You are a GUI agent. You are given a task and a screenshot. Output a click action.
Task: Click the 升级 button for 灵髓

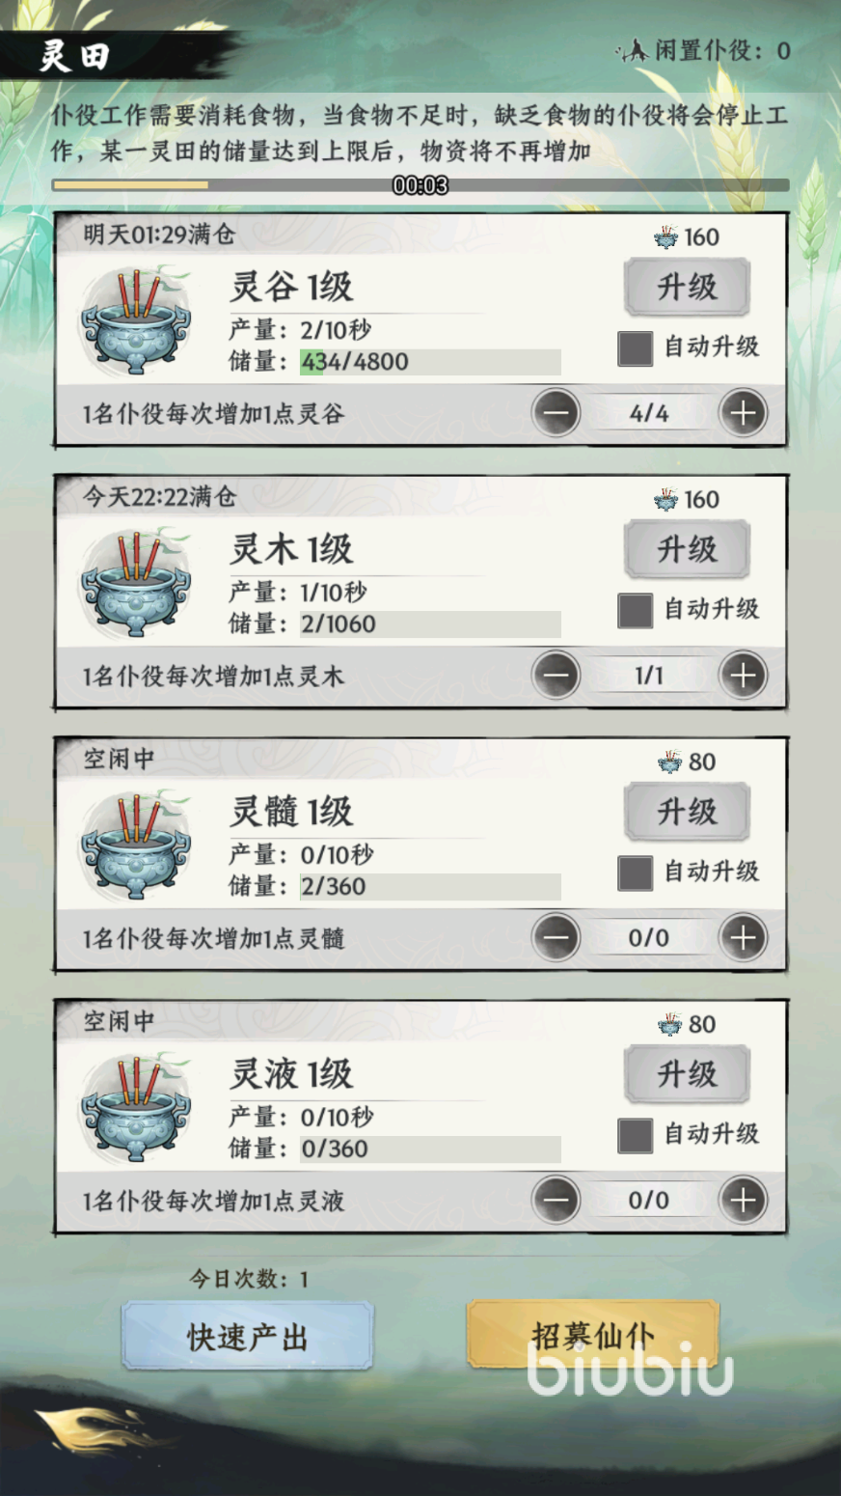tap(687, 812)
